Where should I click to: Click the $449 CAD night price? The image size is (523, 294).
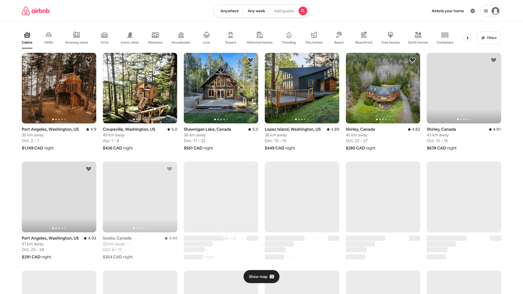click(280, 148)
